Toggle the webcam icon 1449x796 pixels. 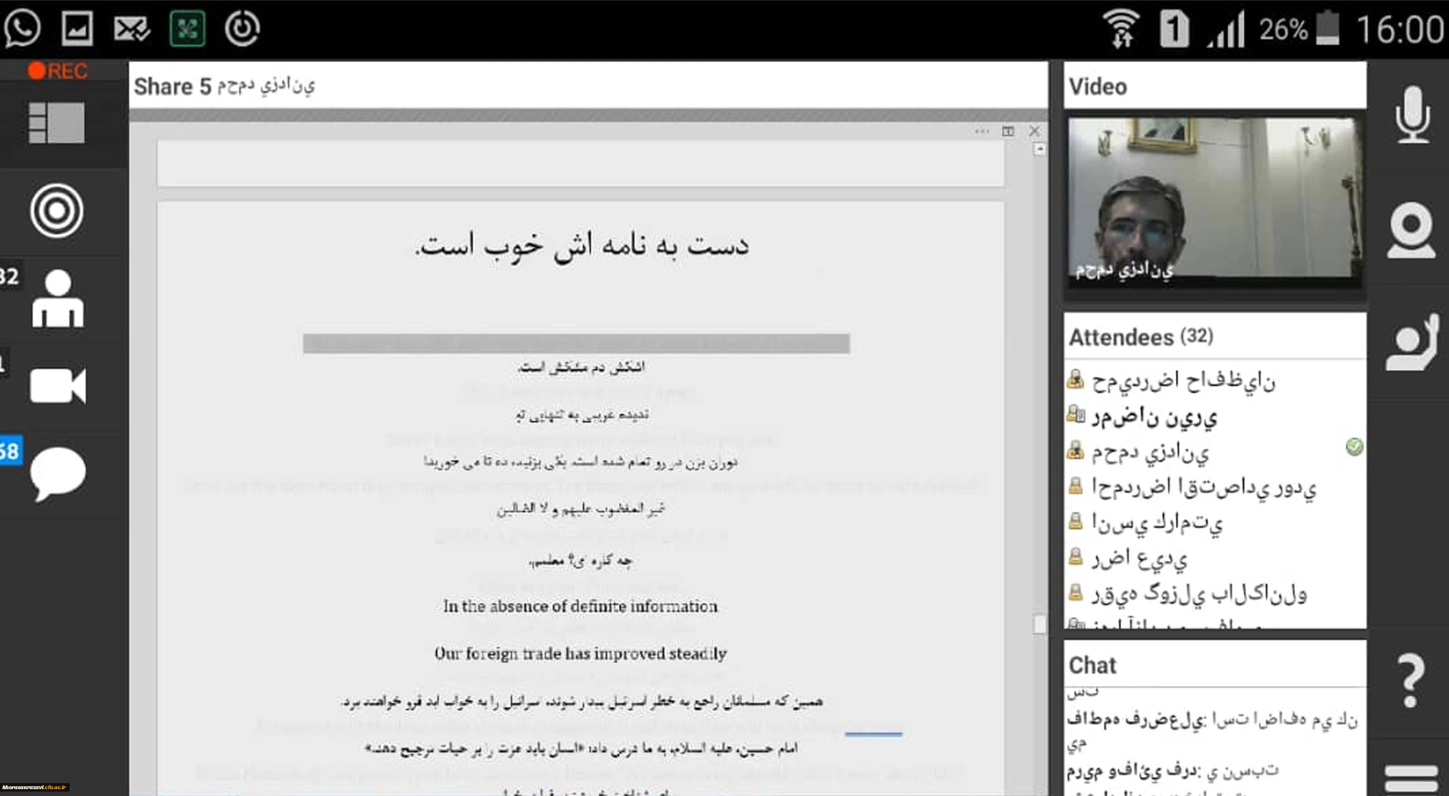tap(1411, 230)
